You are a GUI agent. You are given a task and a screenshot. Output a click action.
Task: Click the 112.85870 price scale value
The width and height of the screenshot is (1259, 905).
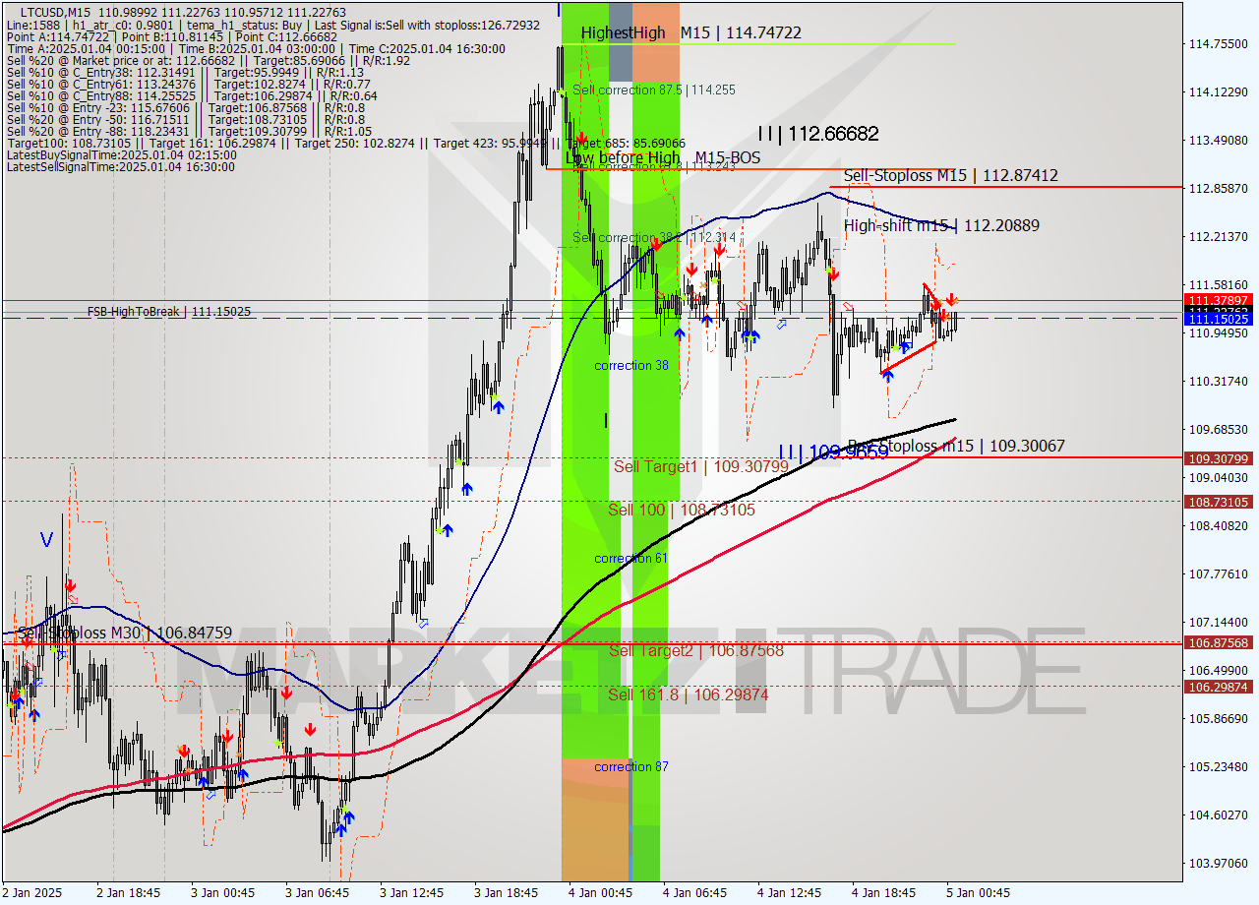tap(1218, 188)
